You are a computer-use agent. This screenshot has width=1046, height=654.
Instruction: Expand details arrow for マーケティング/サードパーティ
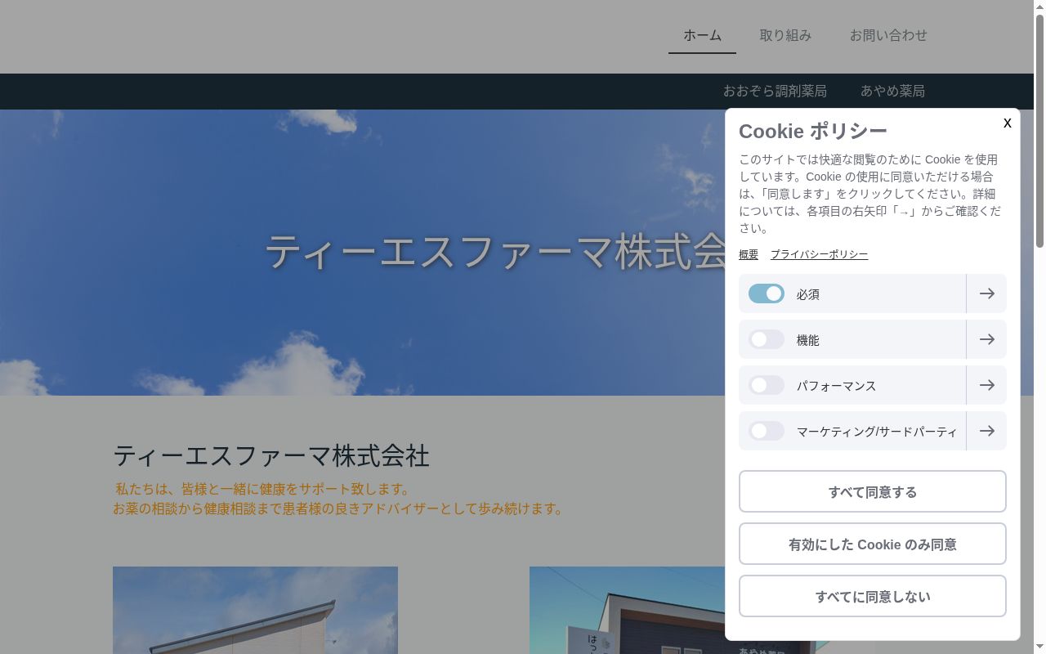pos(986,431)
